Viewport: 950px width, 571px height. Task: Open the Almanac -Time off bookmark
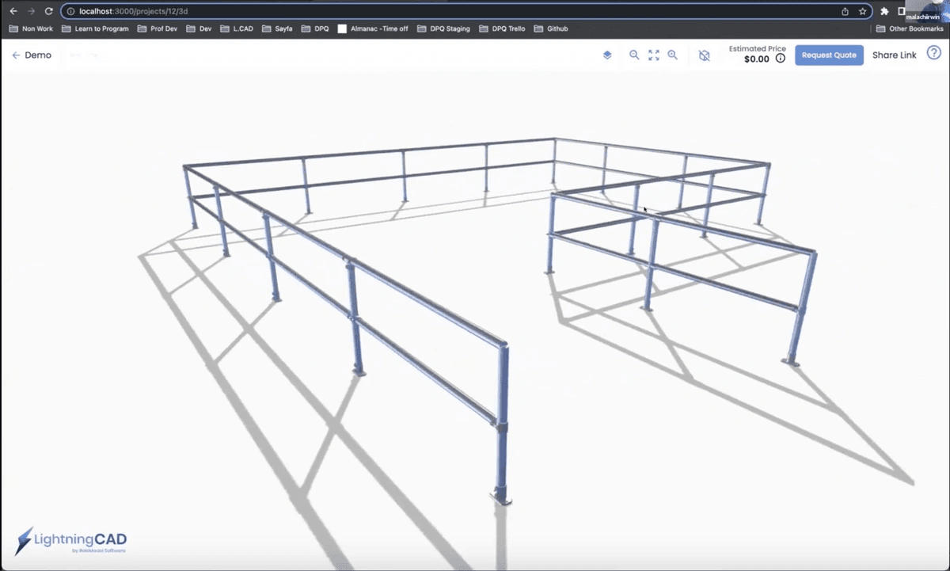pyautogui.click(x=373, y=29)
